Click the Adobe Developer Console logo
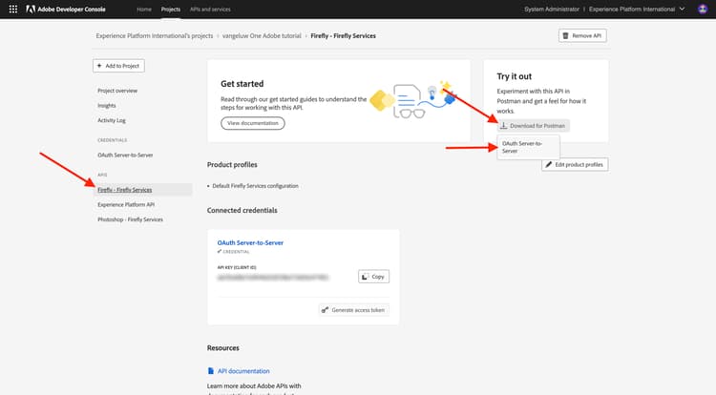This screenshot has height=395, width=716. coord(66,10)
